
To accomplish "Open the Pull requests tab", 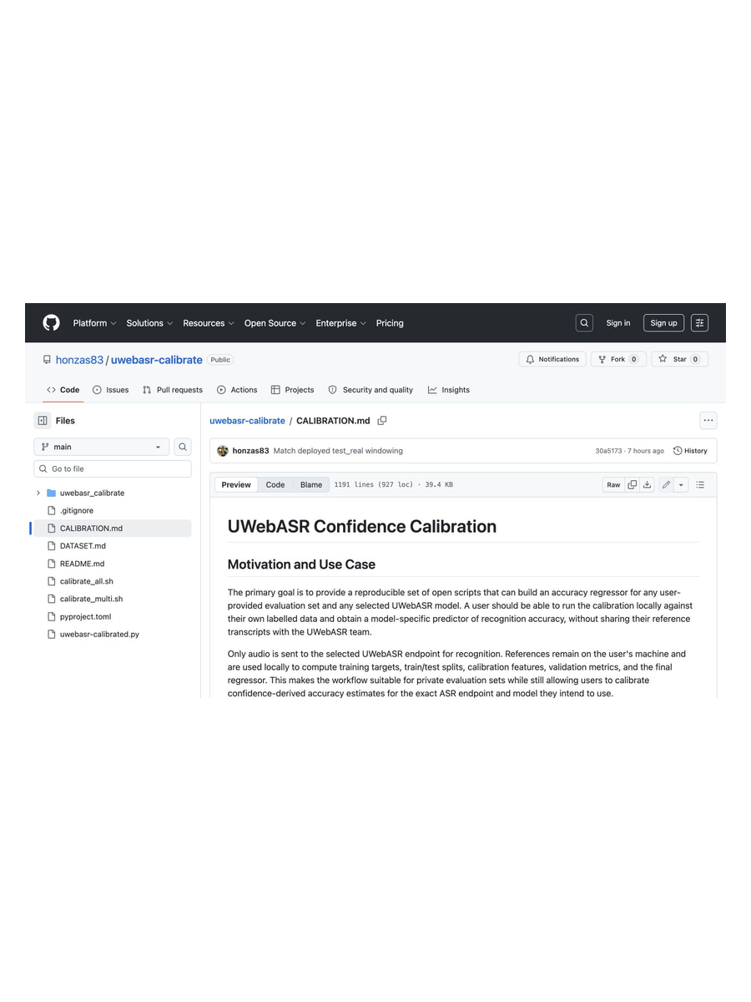I will click(173, 390).
